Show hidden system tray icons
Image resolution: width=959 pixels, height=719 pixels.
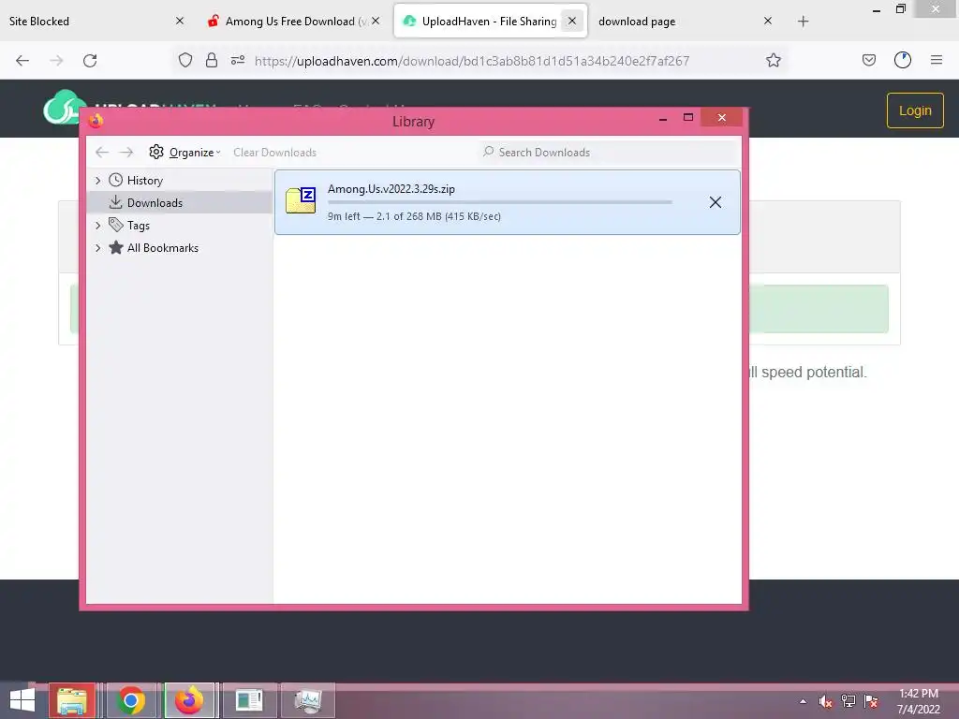803,701
